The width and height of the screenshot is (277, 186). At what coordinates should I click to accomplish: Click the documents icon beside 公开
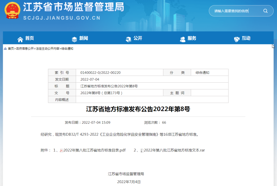[128, 40]
